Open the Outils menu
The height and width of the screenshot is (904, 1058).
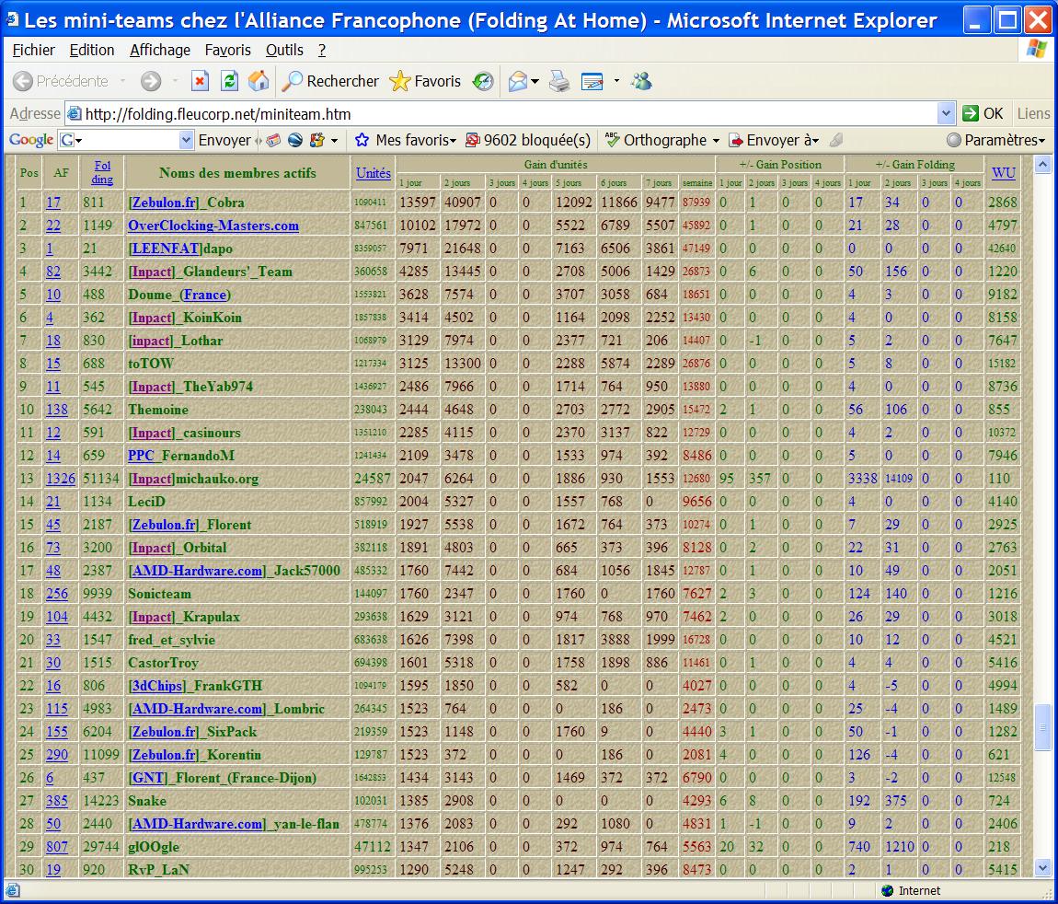284,50
